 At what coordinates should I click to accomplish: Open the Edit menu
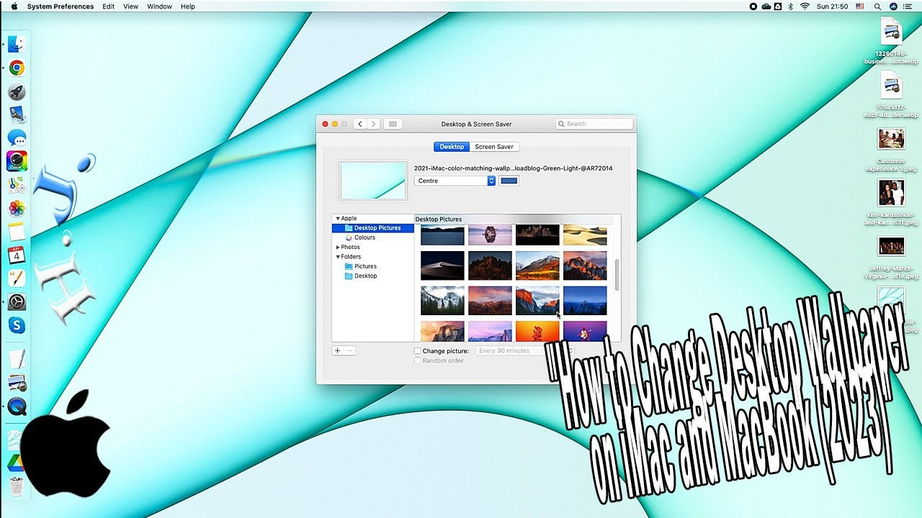point(108,6)
